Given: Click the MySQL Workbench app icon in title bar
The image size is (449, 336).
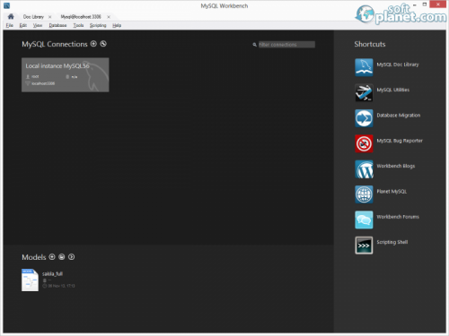Looking at the screenshot, I should click(x=6, y=5).
